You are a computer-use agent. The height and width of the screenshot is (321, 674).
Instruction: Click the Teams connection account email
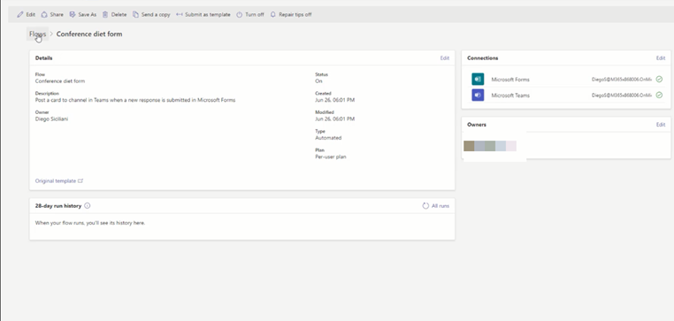(x=622, y=96)
